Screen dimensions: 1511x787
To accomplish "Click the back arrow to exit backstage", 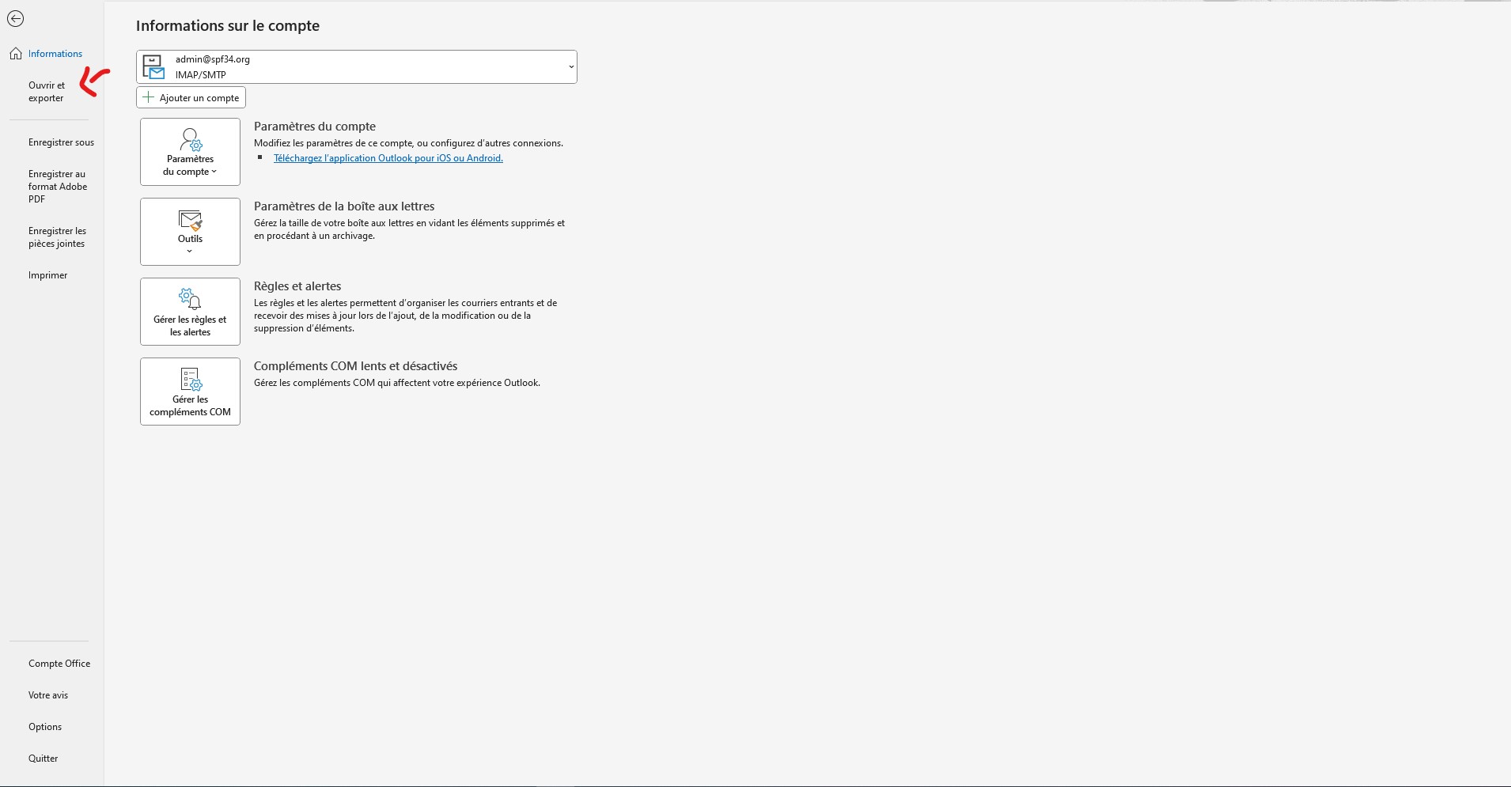I will pos(15,19).
